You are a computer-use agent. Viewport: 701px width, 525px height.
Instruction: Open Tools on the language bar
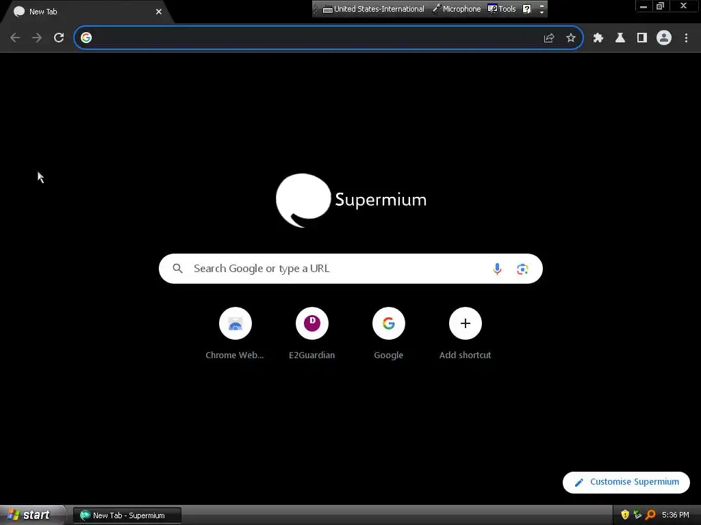[x=502, y=9]
